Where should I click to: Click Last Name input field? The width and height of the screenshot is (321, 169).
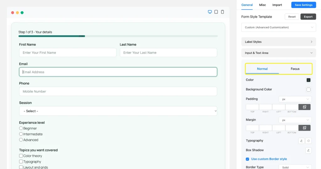[x=168, y=52]
